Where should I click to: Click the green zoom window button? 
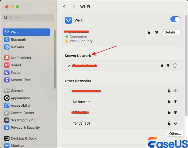click(x=17, y=7)
